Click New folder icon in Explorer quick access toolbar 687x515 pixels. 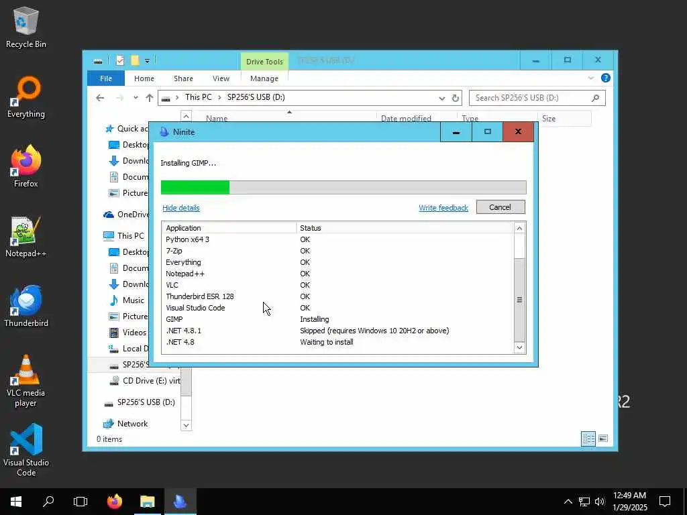(135, 60)
